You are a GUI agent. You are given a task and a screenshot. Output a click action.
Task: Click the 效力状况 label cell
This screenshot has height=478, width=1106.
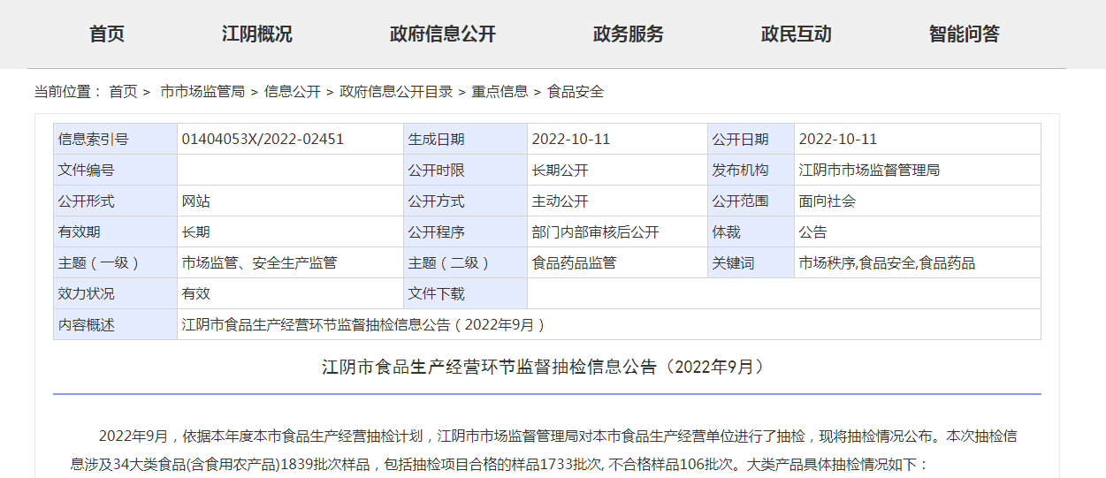(x=116, y=293)
